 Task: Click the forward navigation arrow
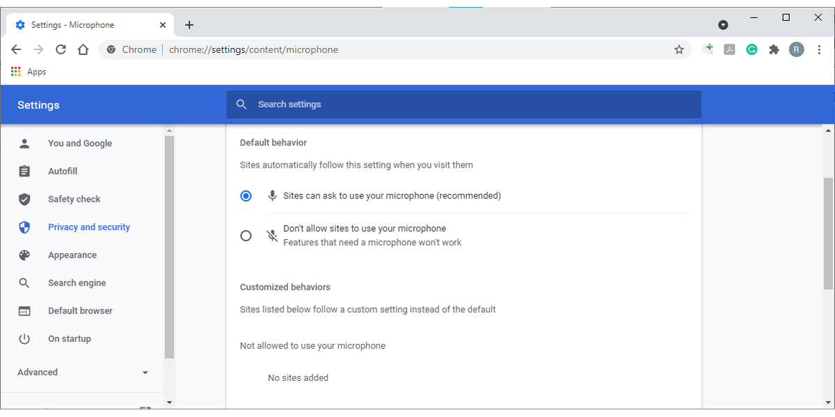pos(38,49)
